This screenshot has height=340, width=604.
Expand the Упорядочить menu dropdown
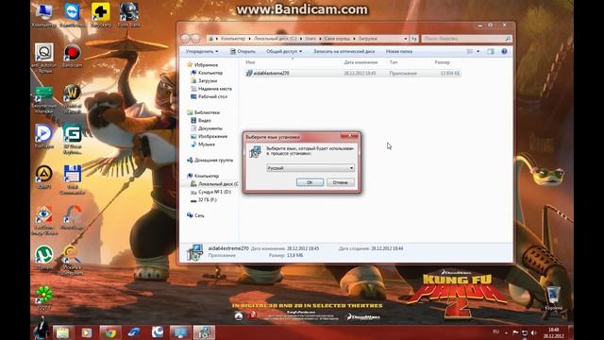pos(202,51)
